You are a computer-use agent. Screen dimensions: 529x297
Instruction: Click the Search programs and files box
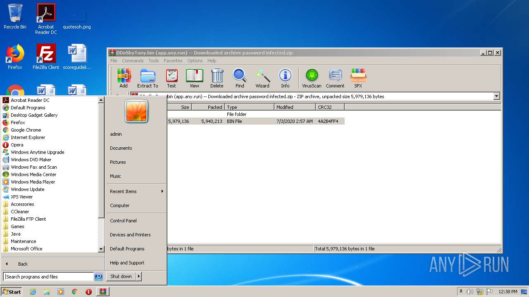pos(48,277)
